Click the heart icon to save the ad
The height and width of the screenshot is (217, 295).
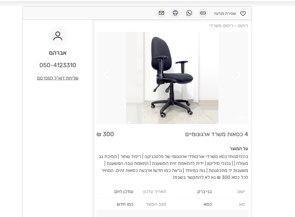point(243,13)
